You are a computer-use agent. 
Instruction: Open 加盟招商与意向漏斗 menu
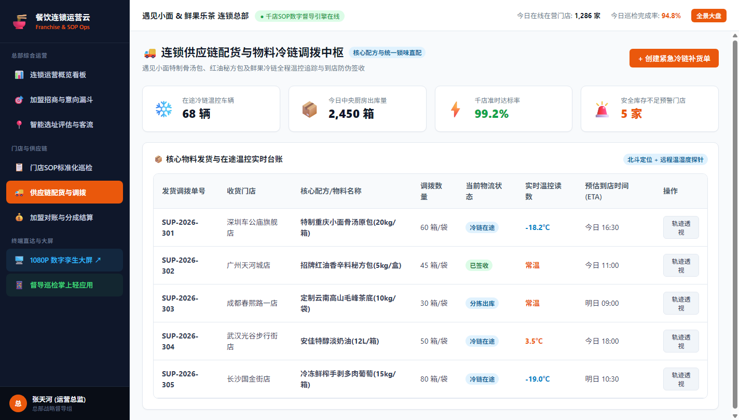tap(64, 100)
